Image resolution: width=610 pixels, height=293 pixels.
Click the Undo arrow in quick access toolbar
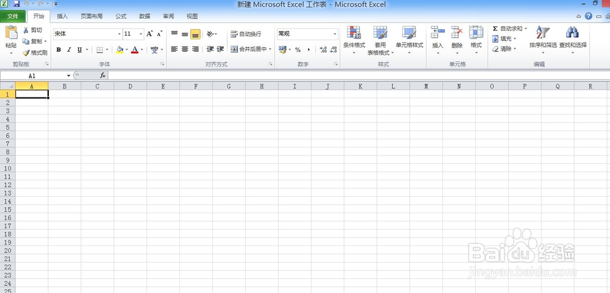(x=26, y=4)
